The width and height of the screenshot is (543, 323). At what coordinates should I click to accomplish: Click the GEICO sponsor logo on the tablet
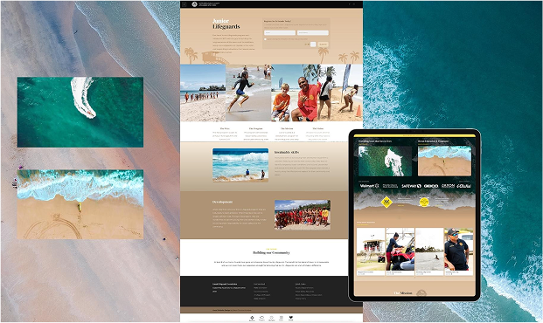pyautogui.click(x=431, y=186)
